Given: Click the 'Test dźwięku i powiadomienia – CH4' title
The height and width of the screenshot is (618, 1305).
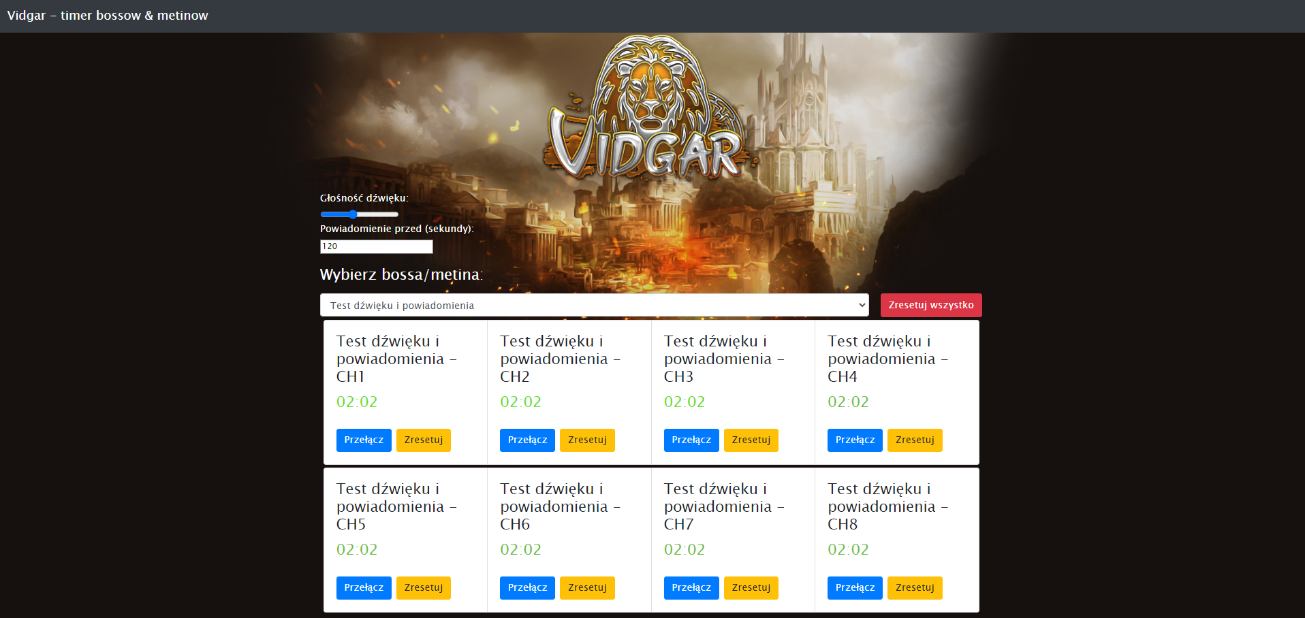Looking at the screenshot, I should (887, 359).
